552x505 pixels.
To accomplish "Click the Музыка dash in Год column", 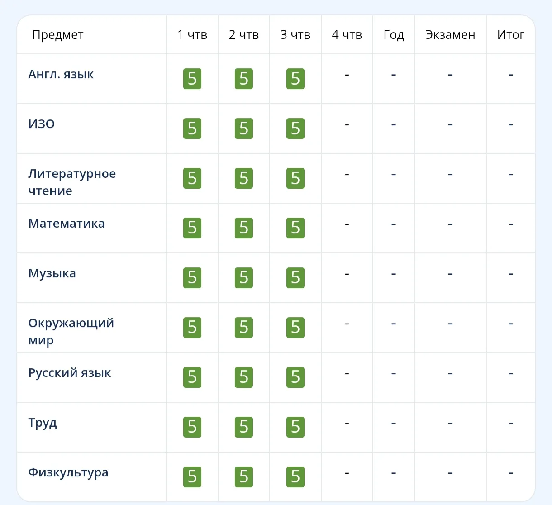I will pos(394,274).
